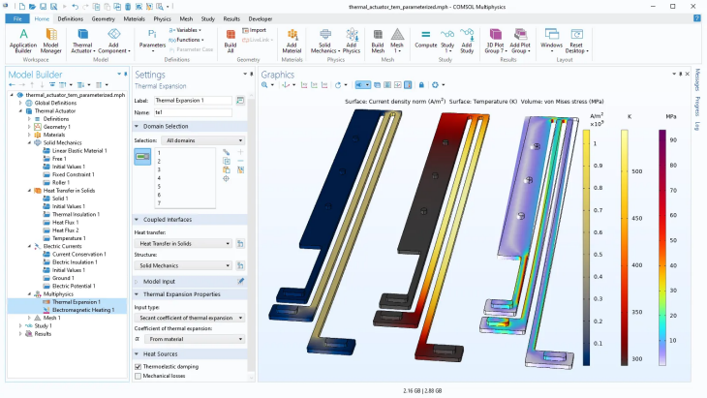This screenshot has width=707, height=398.
Task: Click the lock icon in Graphics toolbar
Action: [x=421, y=85]
